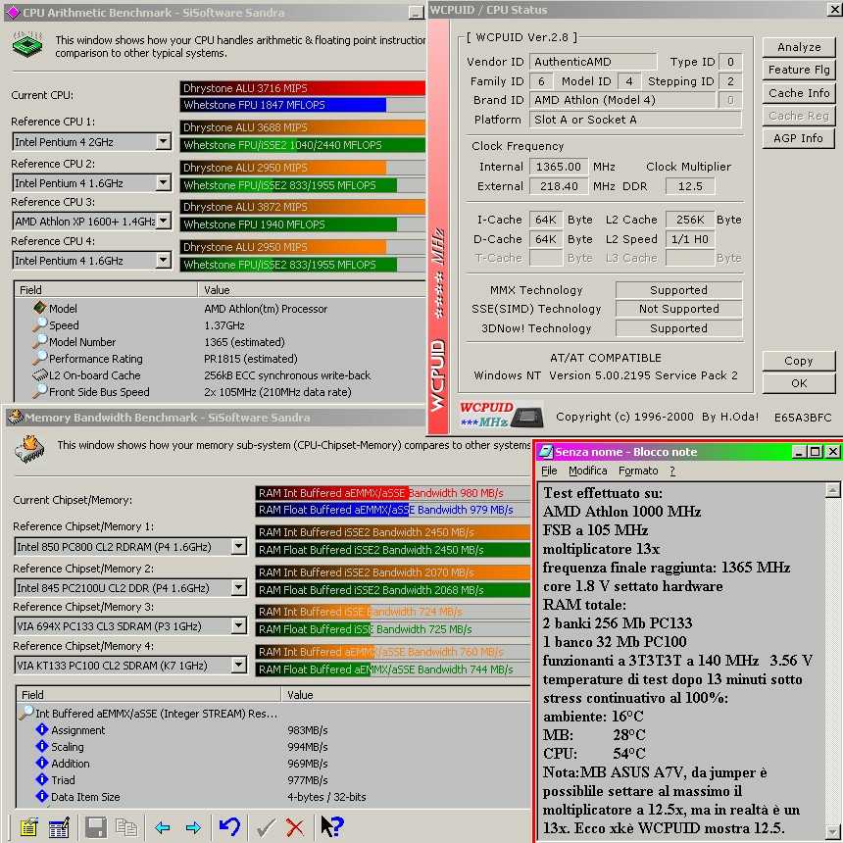The width and height of the screenshot is (843, 843).
Task: Select the Front Side Bus Speed row
Action: (220, 392)
